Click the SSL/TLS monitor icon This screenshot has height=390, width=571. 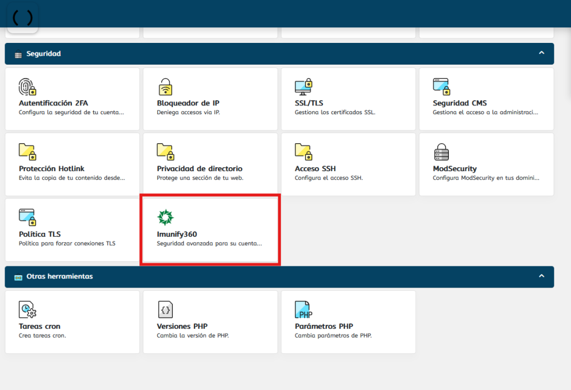point(303,87)
